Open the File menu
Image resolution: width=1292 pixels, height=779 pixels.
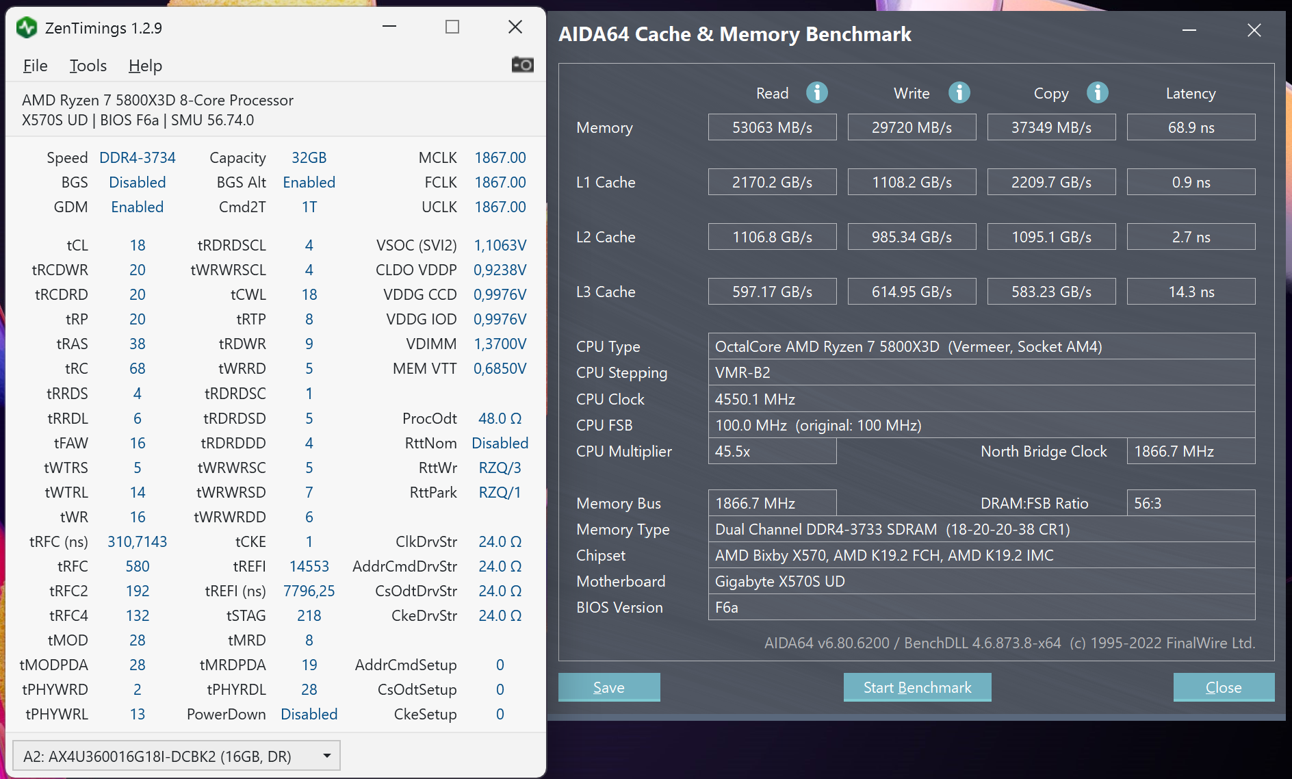tap(35, 66)
